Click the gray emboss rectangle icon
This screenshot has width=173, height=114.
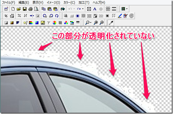72,16
